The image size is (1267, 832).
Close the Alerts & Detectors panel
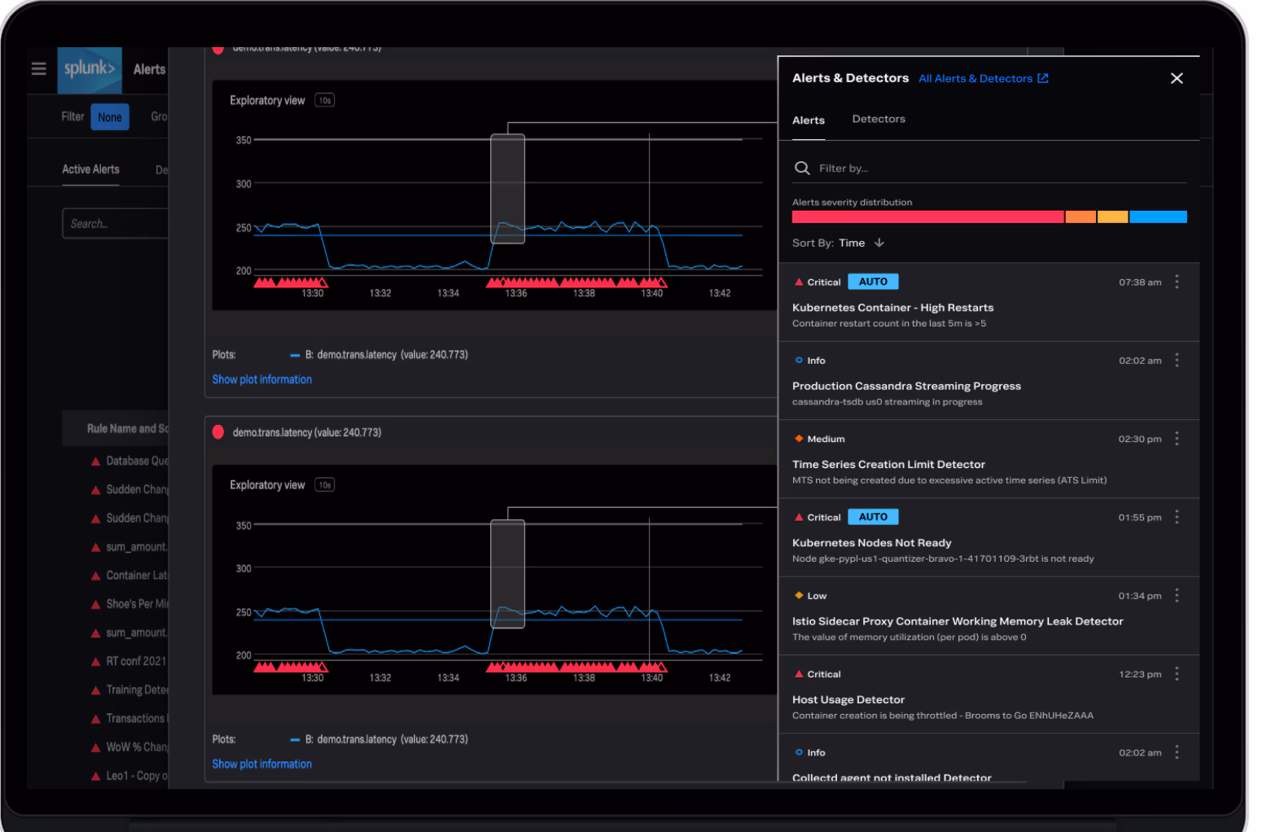(1176, 78)
